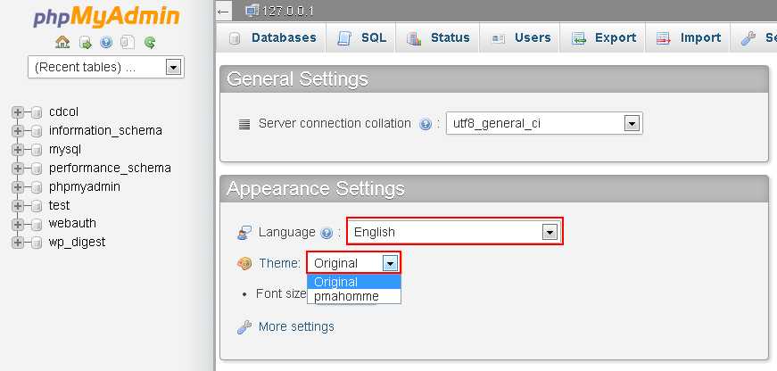Open the webauth database link
Image resolution: width=777 pixels, height=371 pixels.
(72, 223)
